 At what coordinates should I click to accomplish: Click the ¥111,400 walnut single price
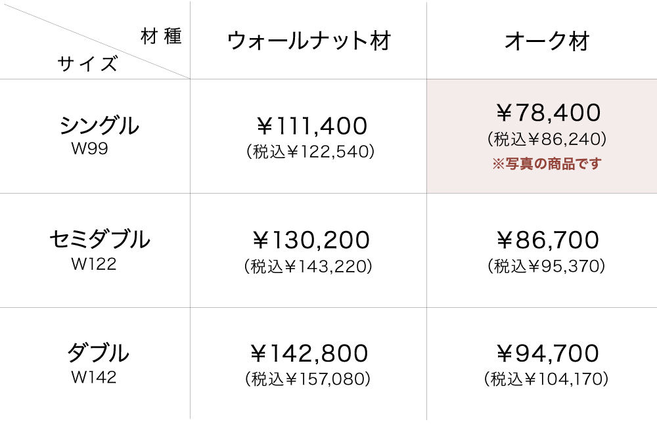[311, 125]
